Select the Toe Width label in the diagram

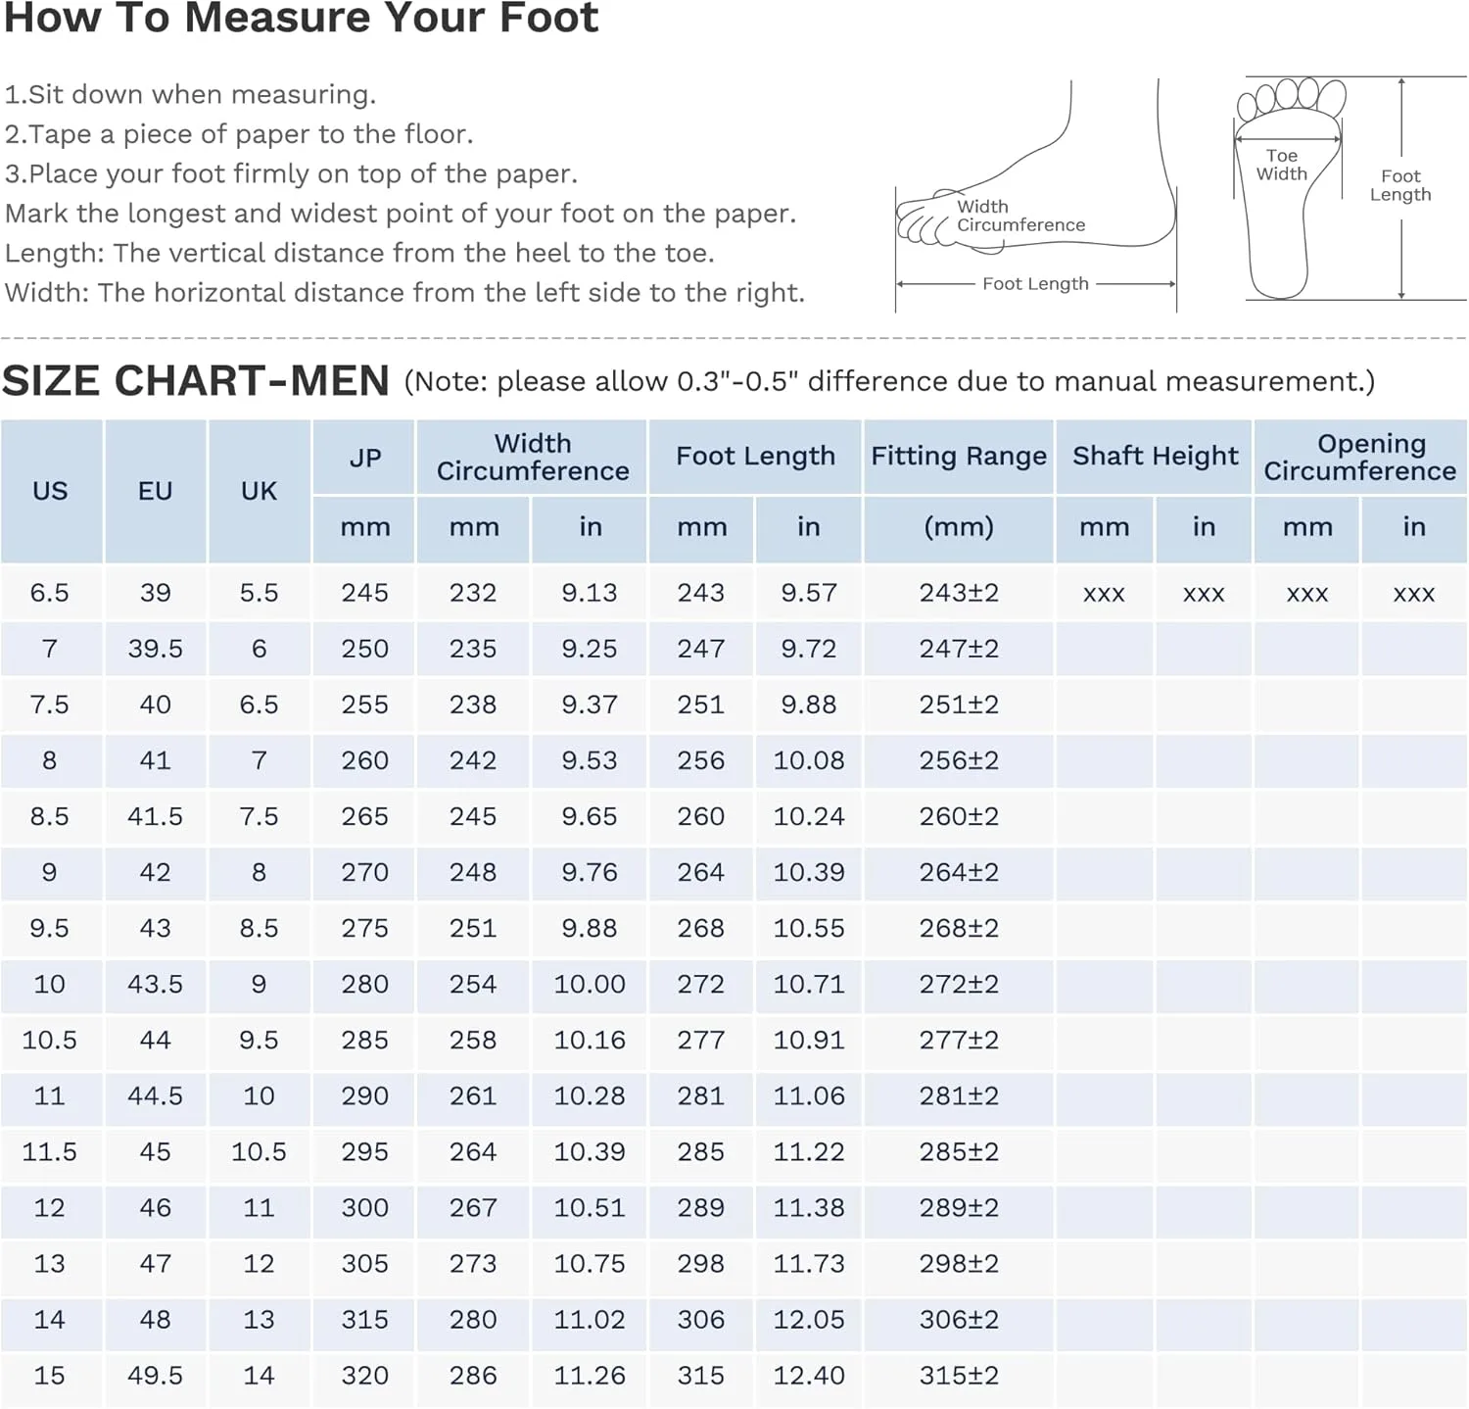tap(1282, 165)
